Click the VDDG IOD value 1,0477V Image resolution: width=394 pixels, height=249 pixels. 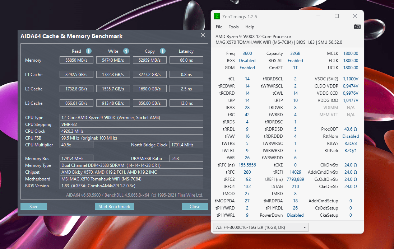pyautogui.click(x=351, y=100)
